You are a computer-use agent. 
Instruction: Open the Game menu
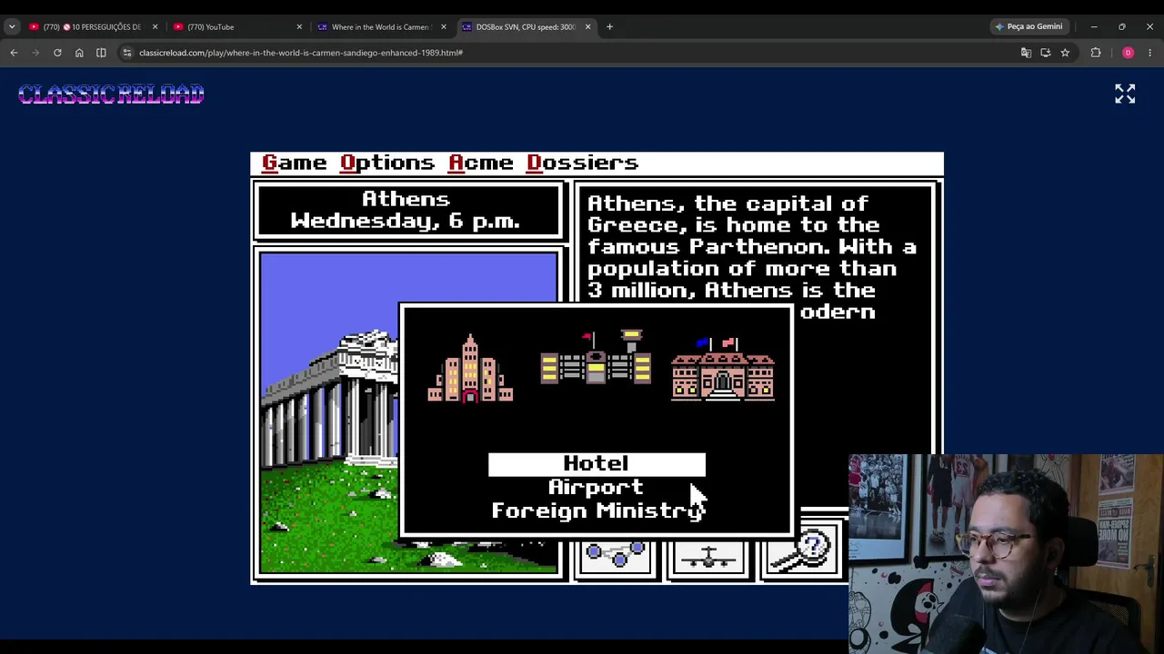tap(294, 163)
